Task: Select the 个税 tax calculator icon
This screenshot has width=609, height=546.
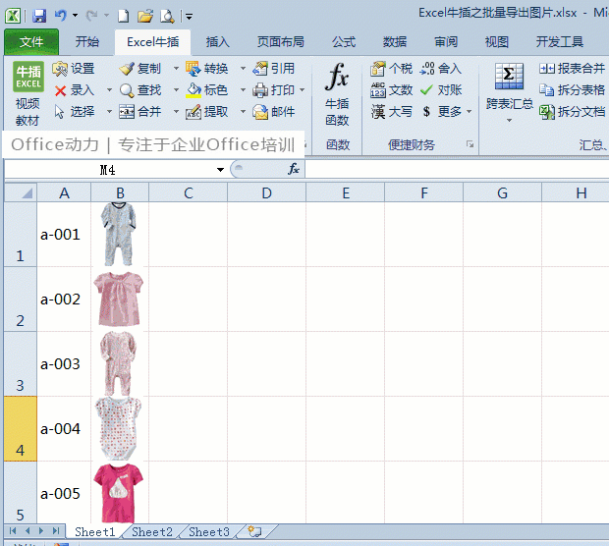Action: 377,69
